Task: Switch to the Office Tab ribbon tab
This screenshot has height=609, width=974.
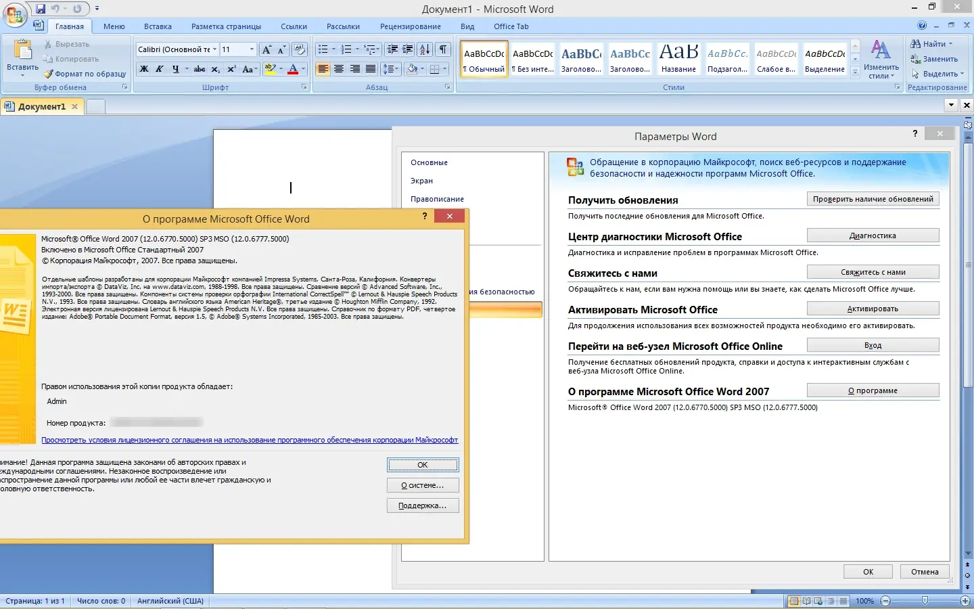Action: point(511,26)
